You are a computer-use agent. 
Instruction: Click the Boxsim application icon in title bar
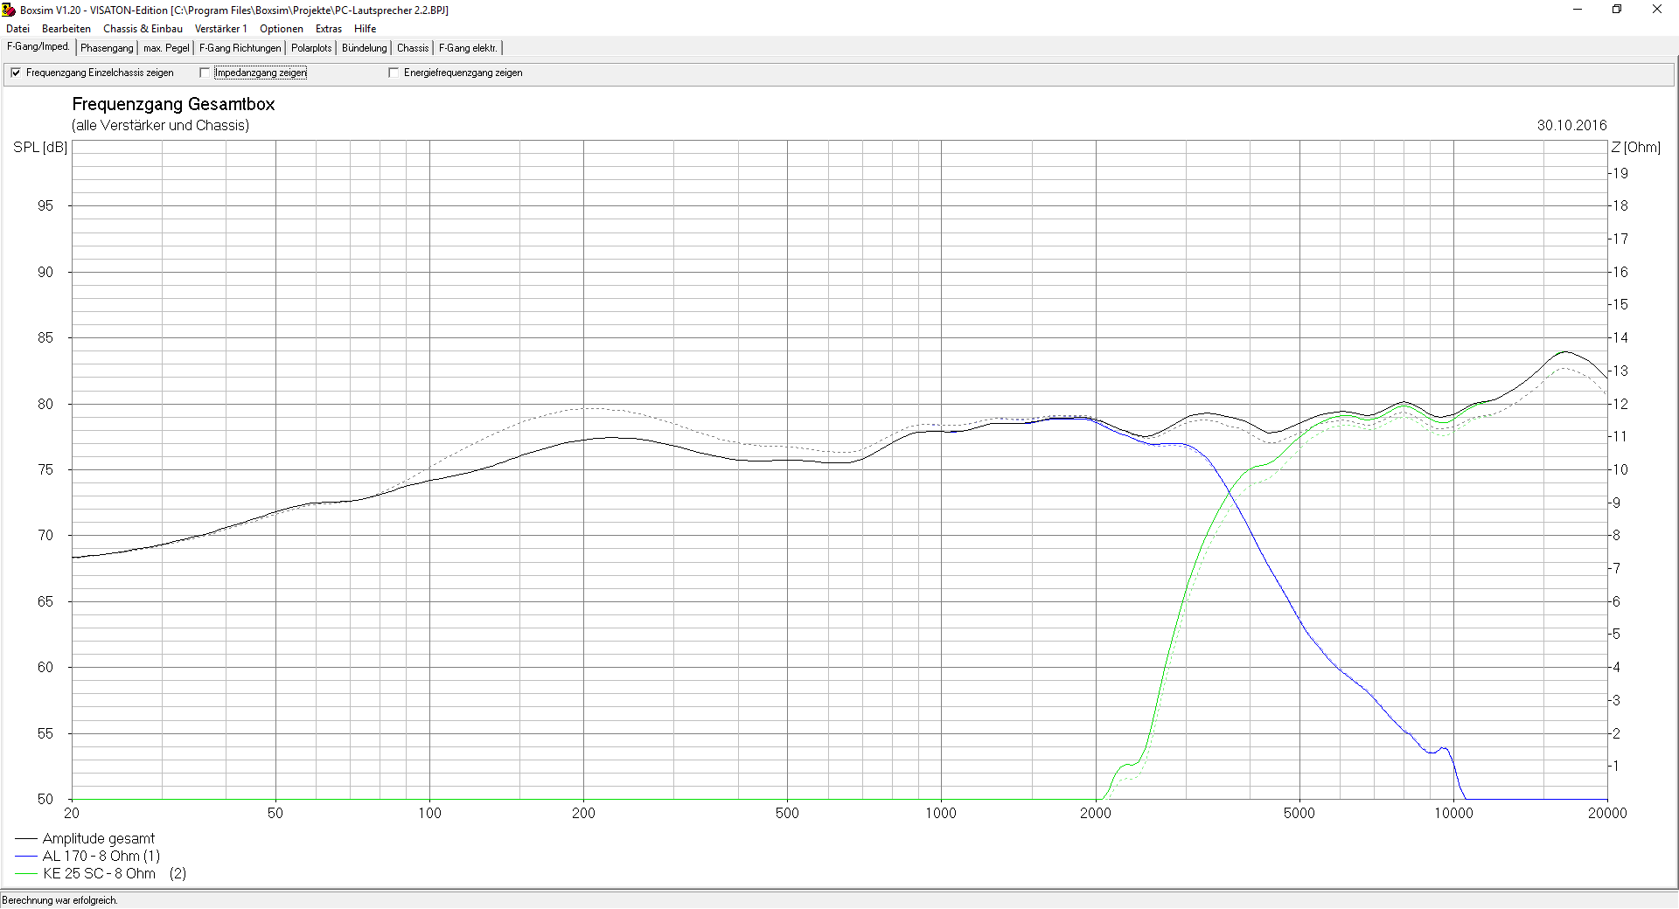[x=9, y=10]
